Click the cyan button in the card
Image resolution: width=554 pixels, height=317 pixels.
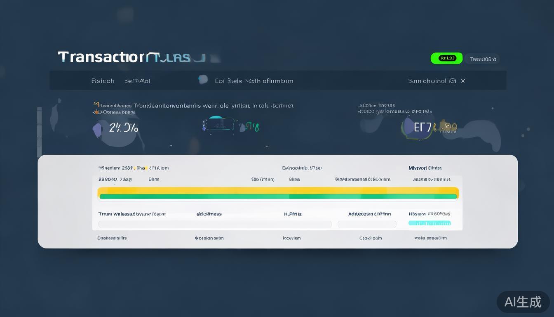[x=430, y=223]
